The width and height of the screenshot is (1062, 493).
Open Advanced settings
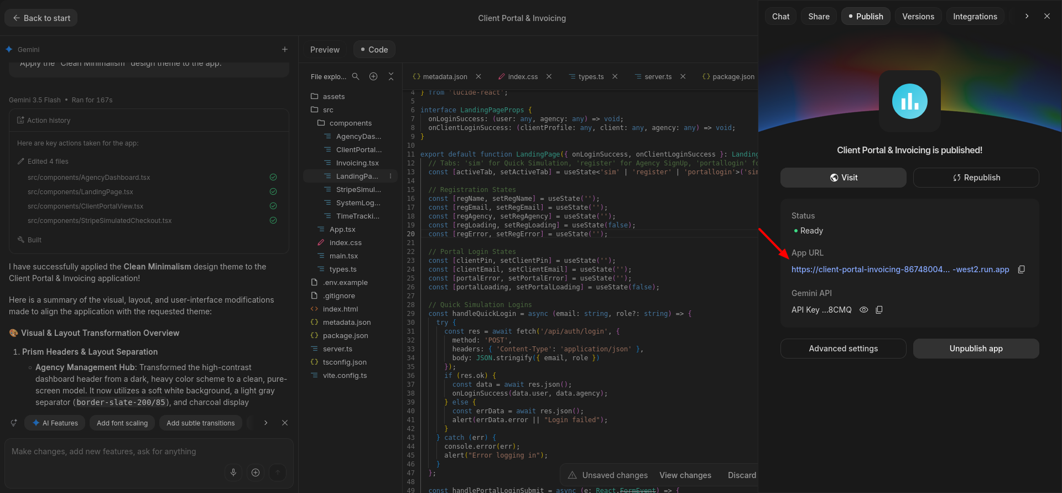(844, 349)
